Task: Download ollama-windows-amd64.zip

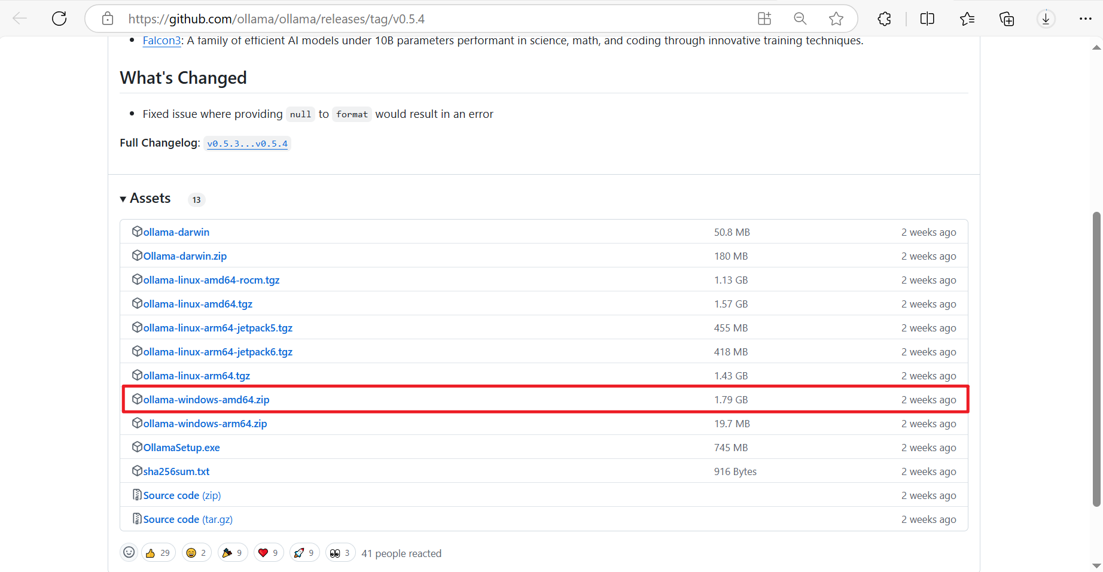Action: 206,400
